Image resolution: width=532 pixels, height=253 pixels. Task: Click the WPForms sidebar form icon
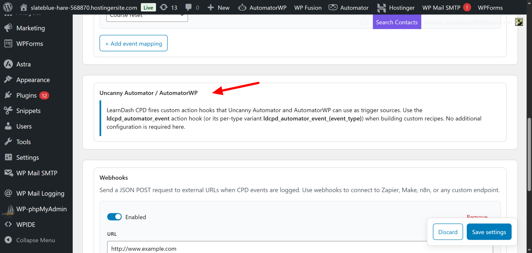pos(8,43)
